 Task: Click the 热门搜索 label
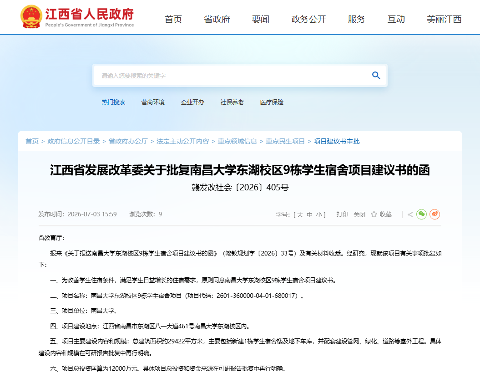click(x=113, y=102)
